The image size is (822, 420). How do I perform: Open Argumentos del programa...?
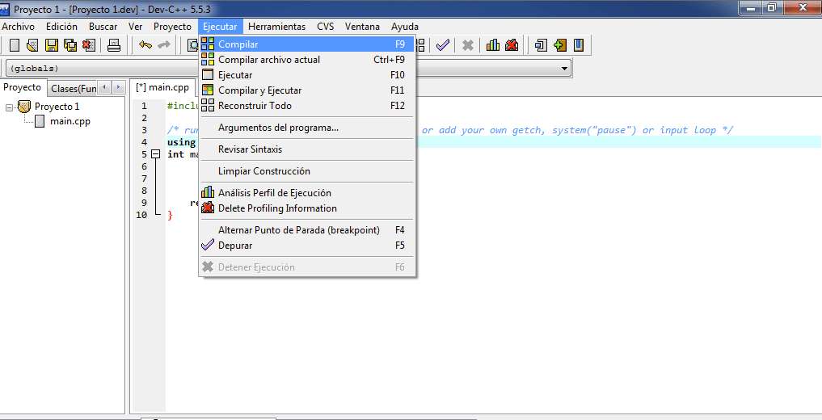(x=307, y=128)
